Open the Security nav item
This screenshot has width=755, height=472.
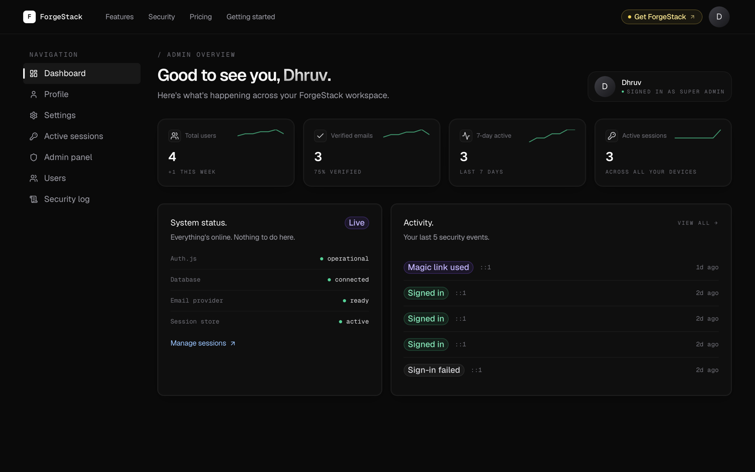tap(161, 17)
